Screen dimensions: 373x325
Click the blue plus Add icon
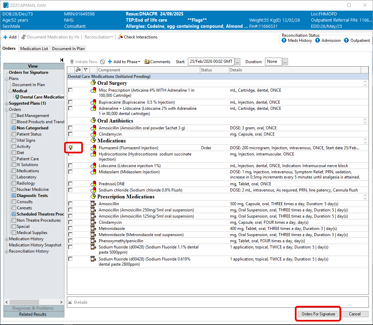click(x=5, y=37)
